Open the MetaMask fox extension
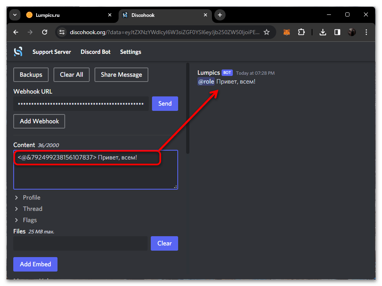Image resolution: width=382 pixels, height=286 pixels. pyautogui.click(x=287, y=32)
